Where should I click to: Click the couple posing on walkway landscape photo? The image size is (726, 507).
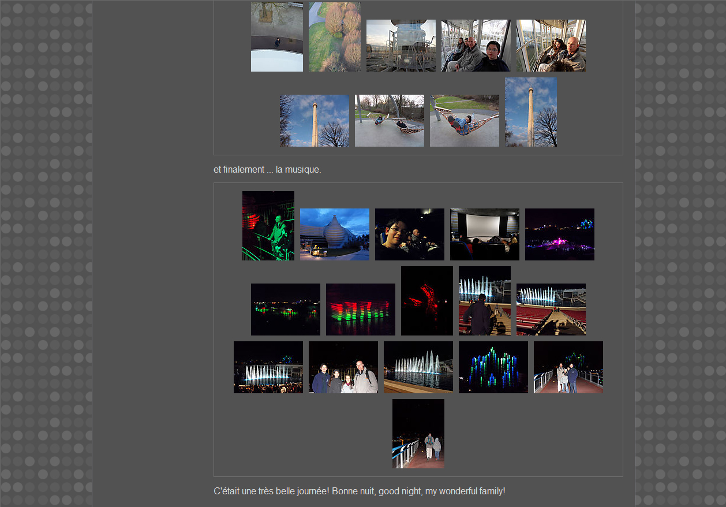point(568,367)
